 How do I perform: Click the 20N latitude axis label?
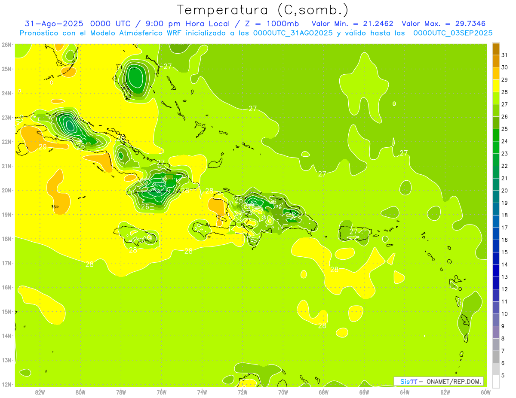coord(6,190)
